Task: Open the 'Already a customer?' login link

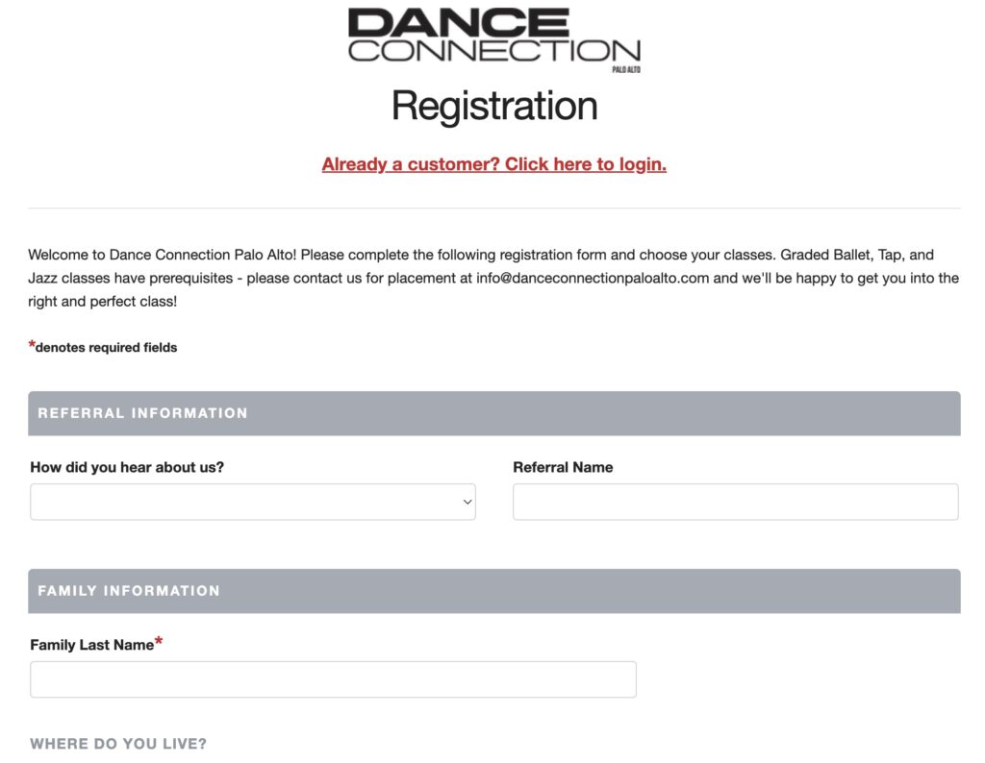Action: (x=493, y=164)
